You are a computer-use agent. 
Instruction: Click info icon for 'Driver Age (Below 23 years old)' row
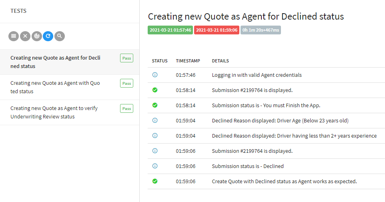[155, 120]
